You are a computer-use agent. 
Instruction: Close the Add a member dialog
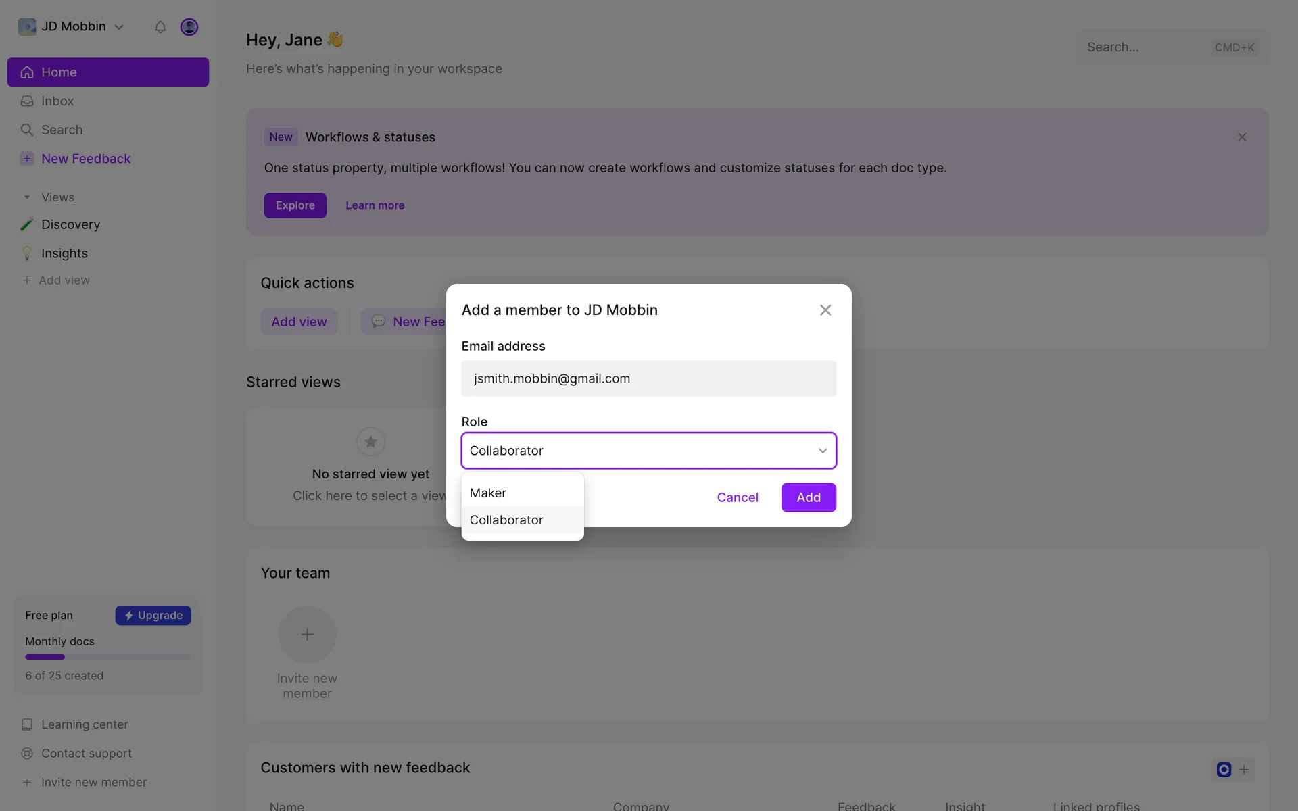pyautogui.click(x=825, y=310)
